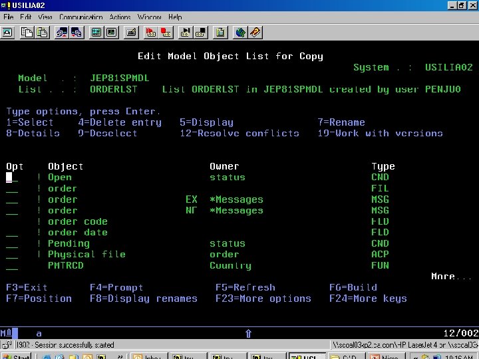Click the Copy toolbar icon

27,33
